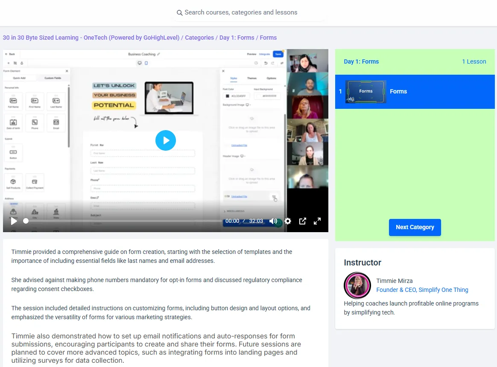
Task: Click the 1 Lesson count label
Action: tap(474, 61)
